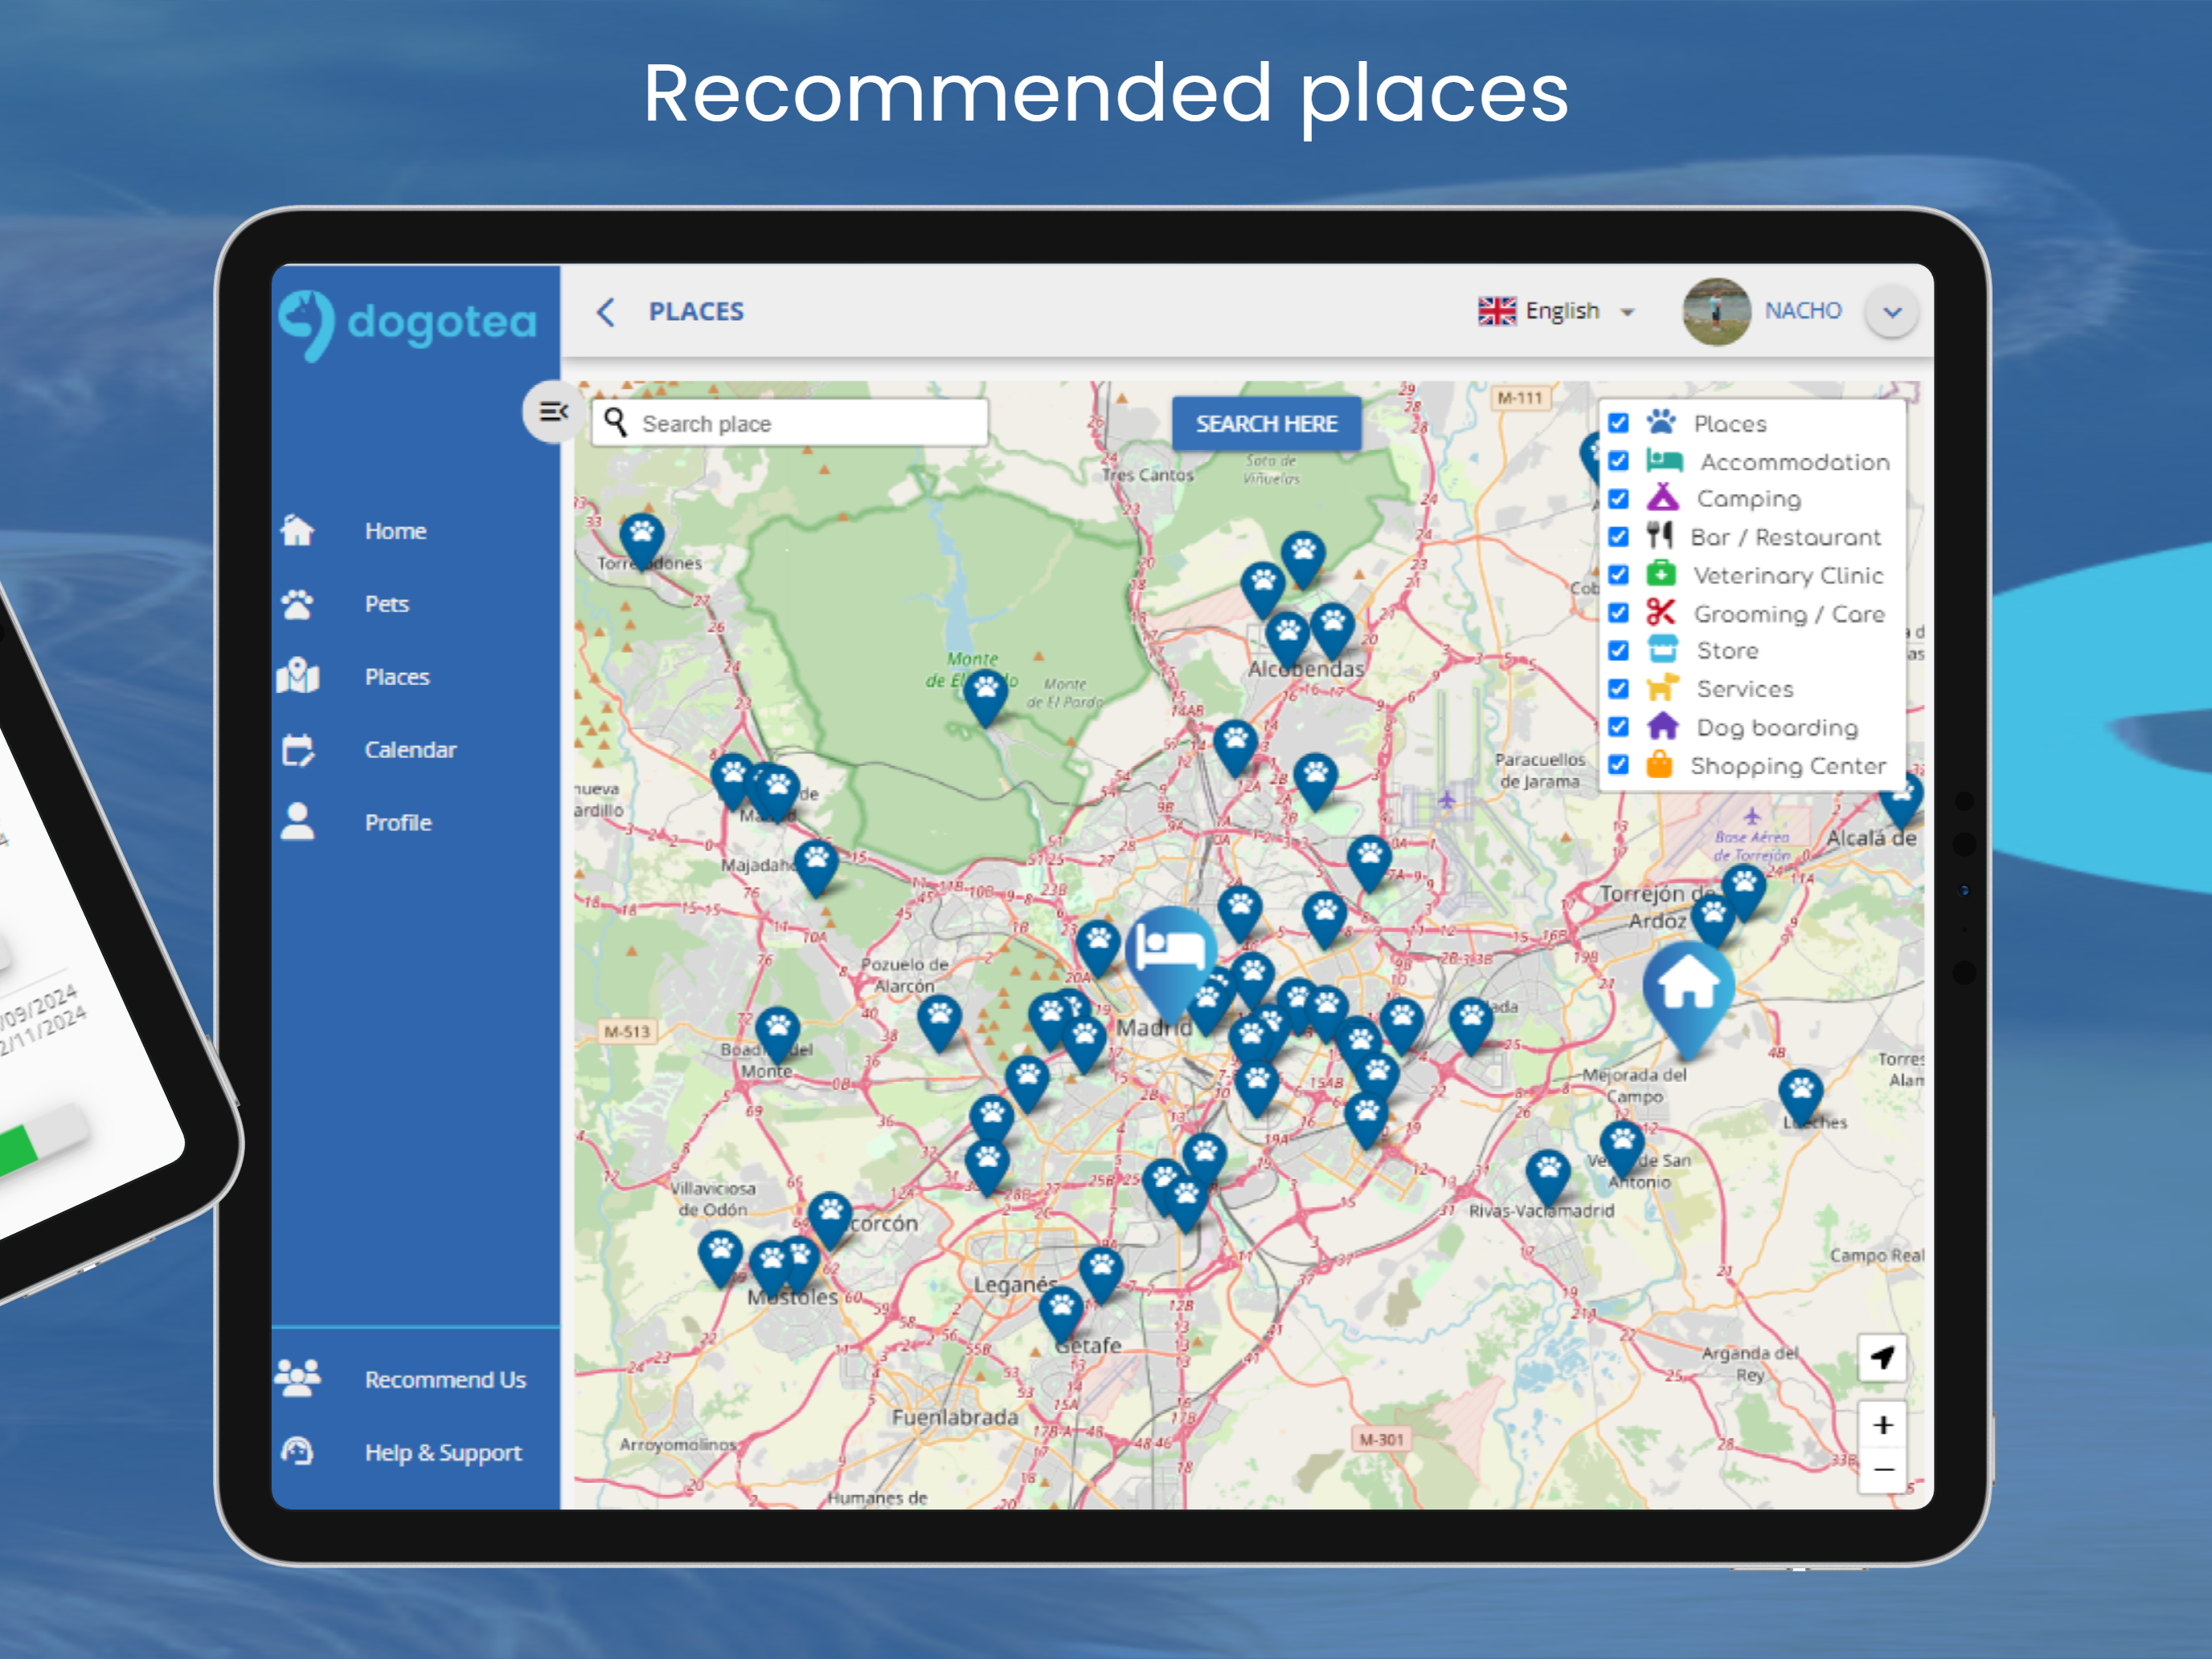Image resolution: width=2212 pixels, height=1659 pixels.
Task: Zoom in the map with plus button
Action: [1882, 1425]
